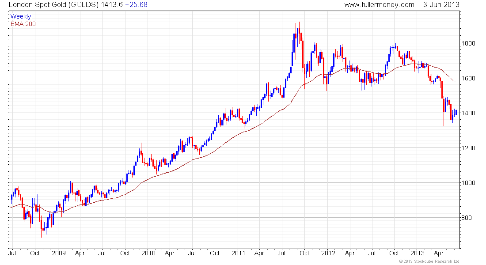Image resolution: width=486 pixels, height=265 pixels.
Task: Select the 2012 year label on time axis
Action: (x=328, y=253)
